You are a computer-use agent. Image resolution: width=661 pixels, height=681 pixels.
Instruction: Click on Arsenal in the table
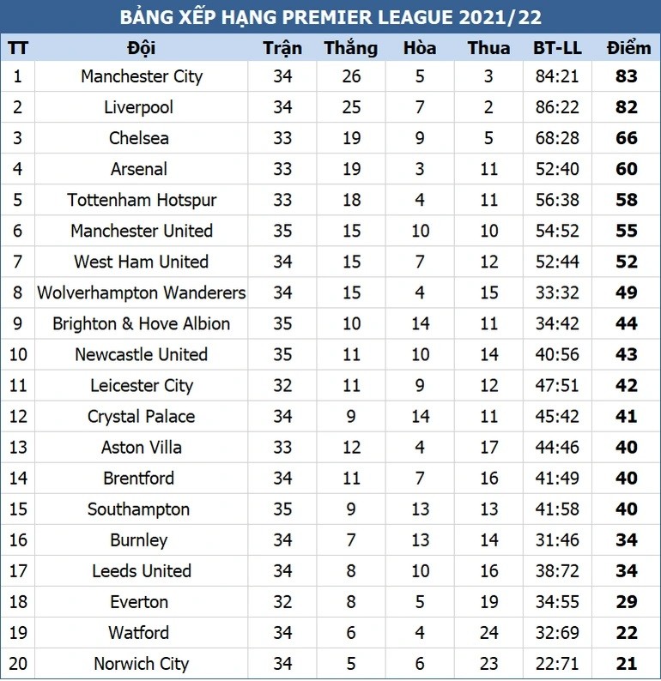[x=139, y=169]
